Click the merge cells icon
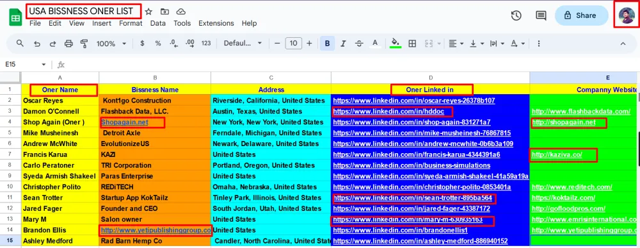Viewport: 640px width, 248px height. tap(429, 44)
